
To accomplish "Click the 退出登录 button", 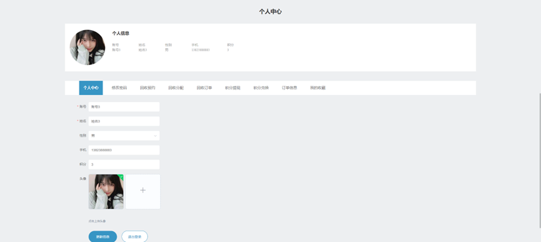I will click(134, 237).
